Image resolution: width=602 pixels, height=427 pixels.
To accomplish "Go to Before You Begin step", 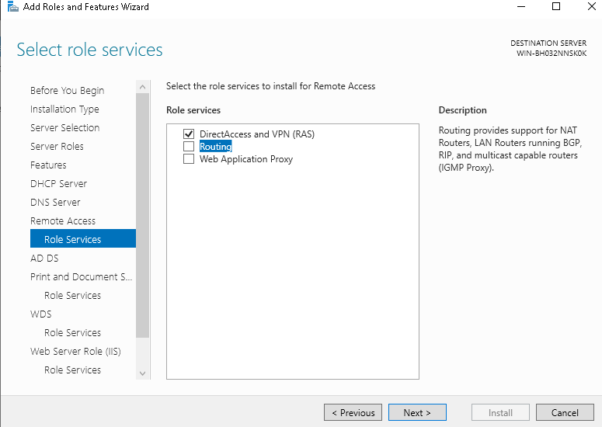I will 67,91.
